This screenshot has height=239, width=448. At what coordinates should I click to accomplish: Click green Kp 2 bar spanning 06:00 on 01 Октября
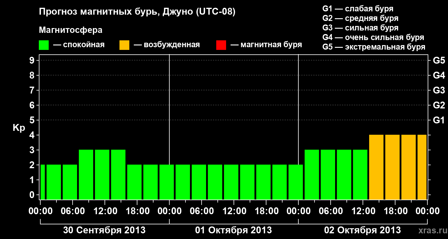coord(199,182)
